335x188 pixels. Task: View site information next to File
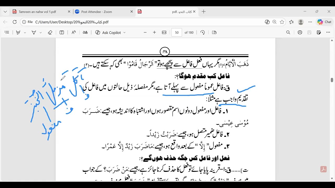pos(24,22)
